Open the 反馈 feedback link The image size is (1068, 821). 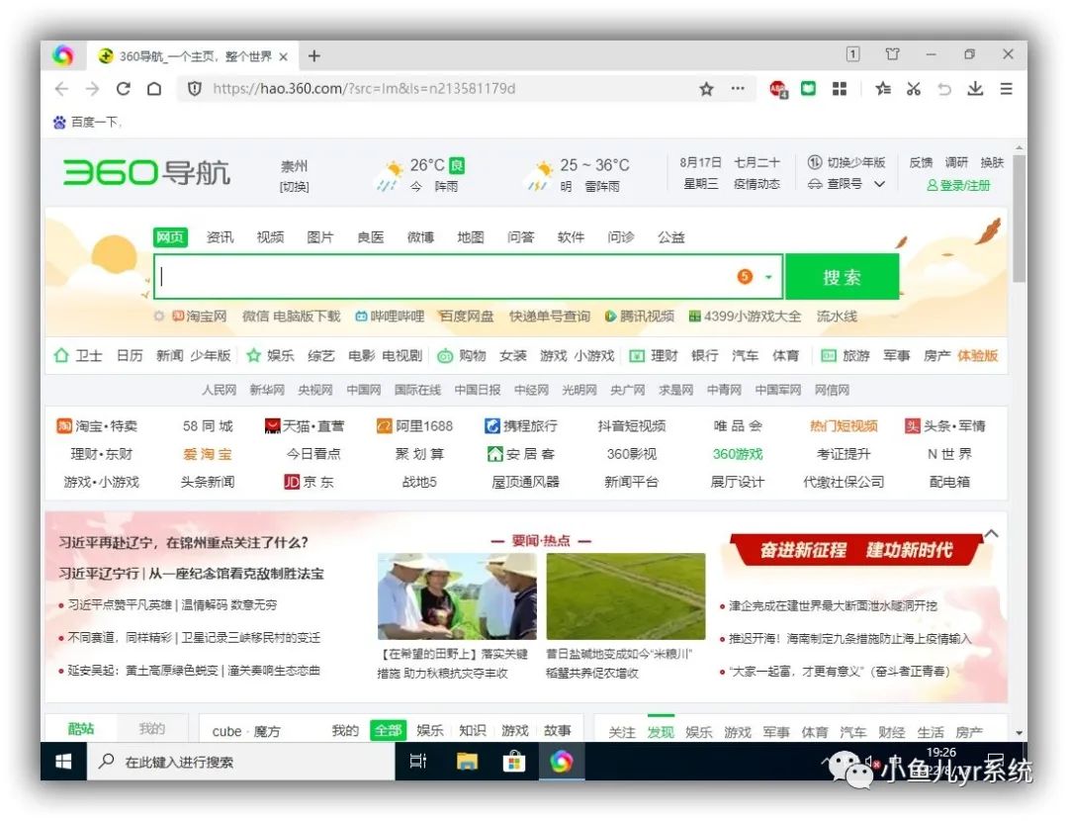[921, 162]
